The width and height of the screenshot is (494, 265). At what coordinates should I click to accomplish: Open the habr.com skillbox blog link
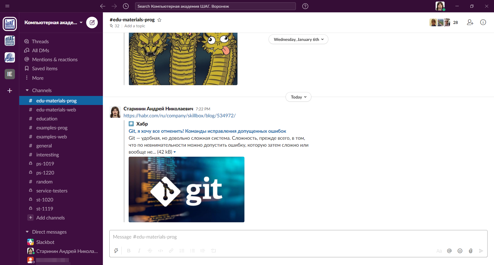point(180,116)
